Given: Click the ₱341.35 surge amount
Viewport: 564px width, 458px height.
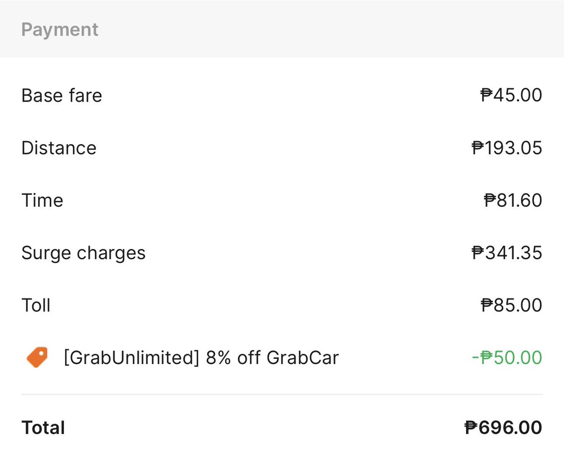Looking at the screenshot, I should 507,253.
